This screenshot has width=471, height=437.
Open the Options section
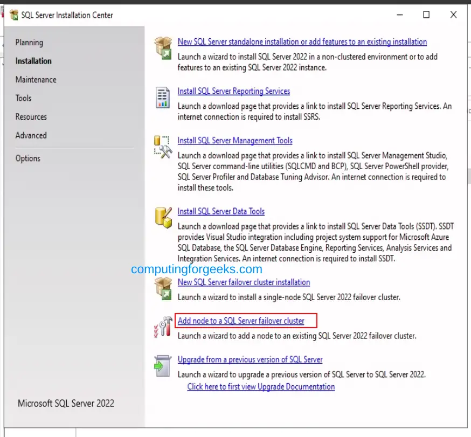coord(27,158)
